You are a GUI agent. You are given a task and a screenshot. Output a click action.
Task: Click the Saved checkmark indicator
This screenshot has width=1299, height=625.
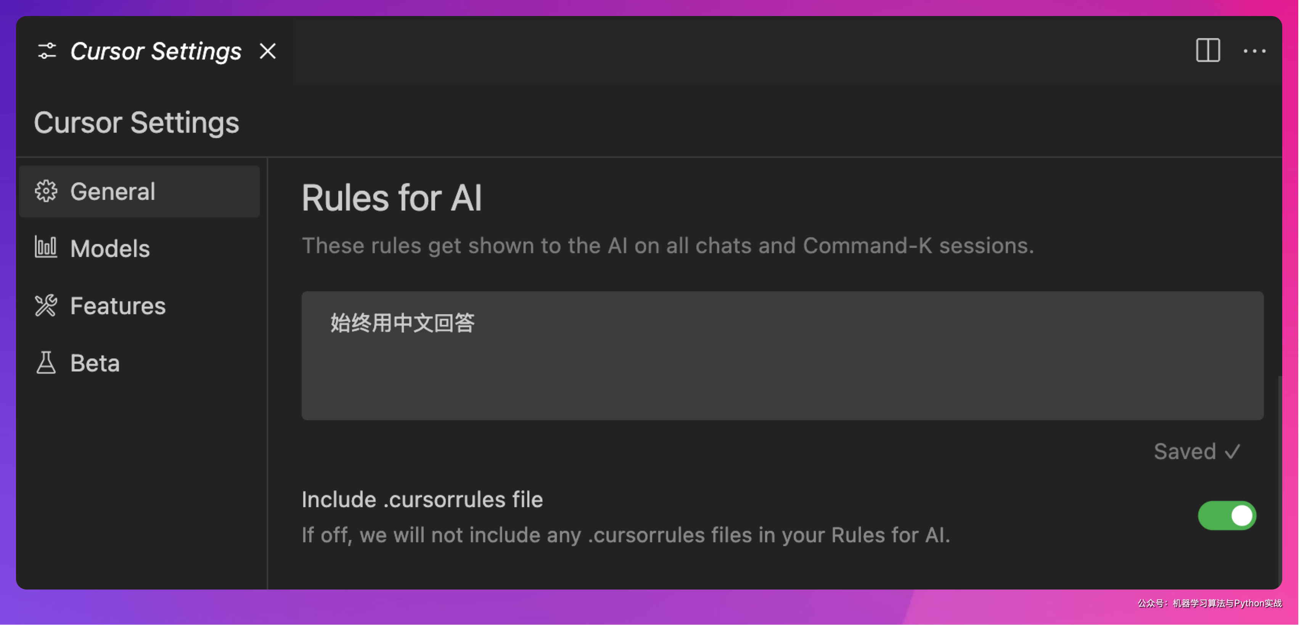(x=1197, y=451)
